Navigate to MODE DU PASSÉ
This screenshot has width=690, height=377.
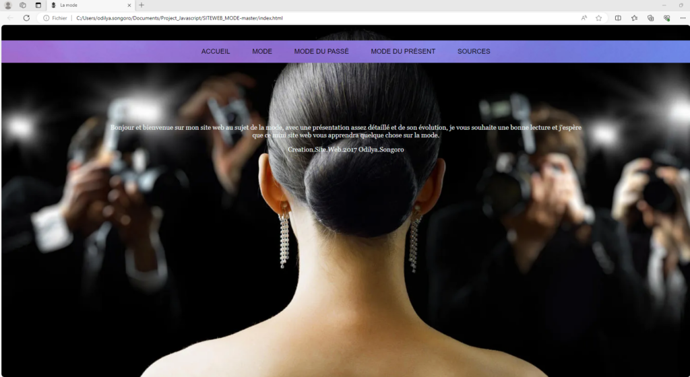coord(321,51)
